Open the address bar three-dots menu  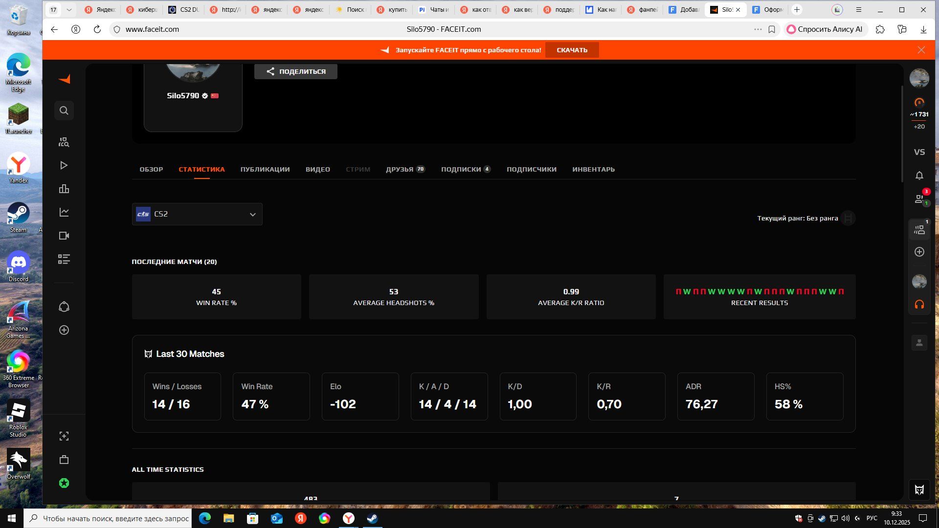(758, 29)
